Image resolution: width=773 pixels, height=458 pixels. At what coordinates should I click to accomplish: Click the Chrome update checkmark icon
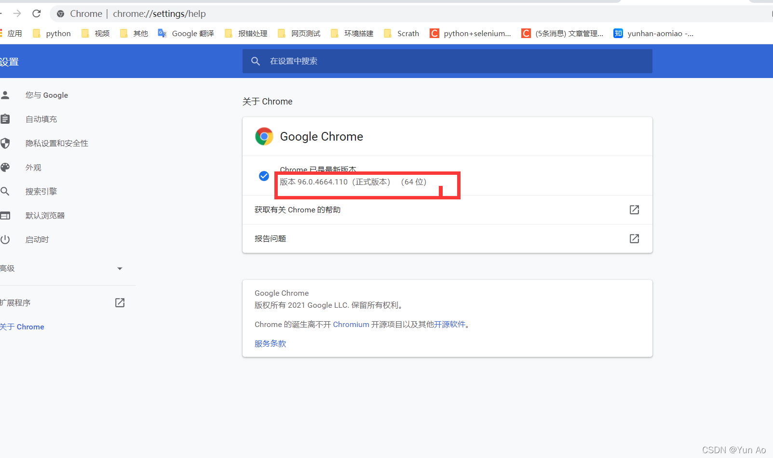tap(264, 176)
